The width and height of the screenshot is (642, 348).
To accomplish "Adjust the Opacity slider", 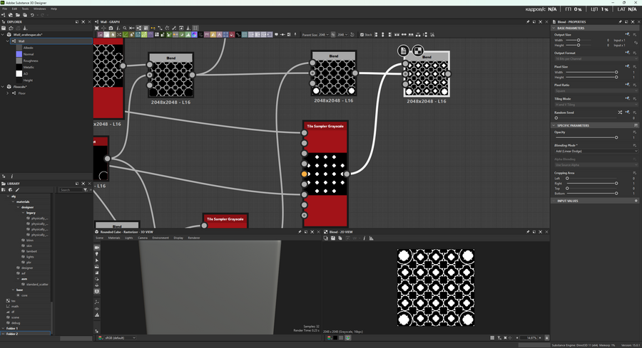I will [616, 137].
